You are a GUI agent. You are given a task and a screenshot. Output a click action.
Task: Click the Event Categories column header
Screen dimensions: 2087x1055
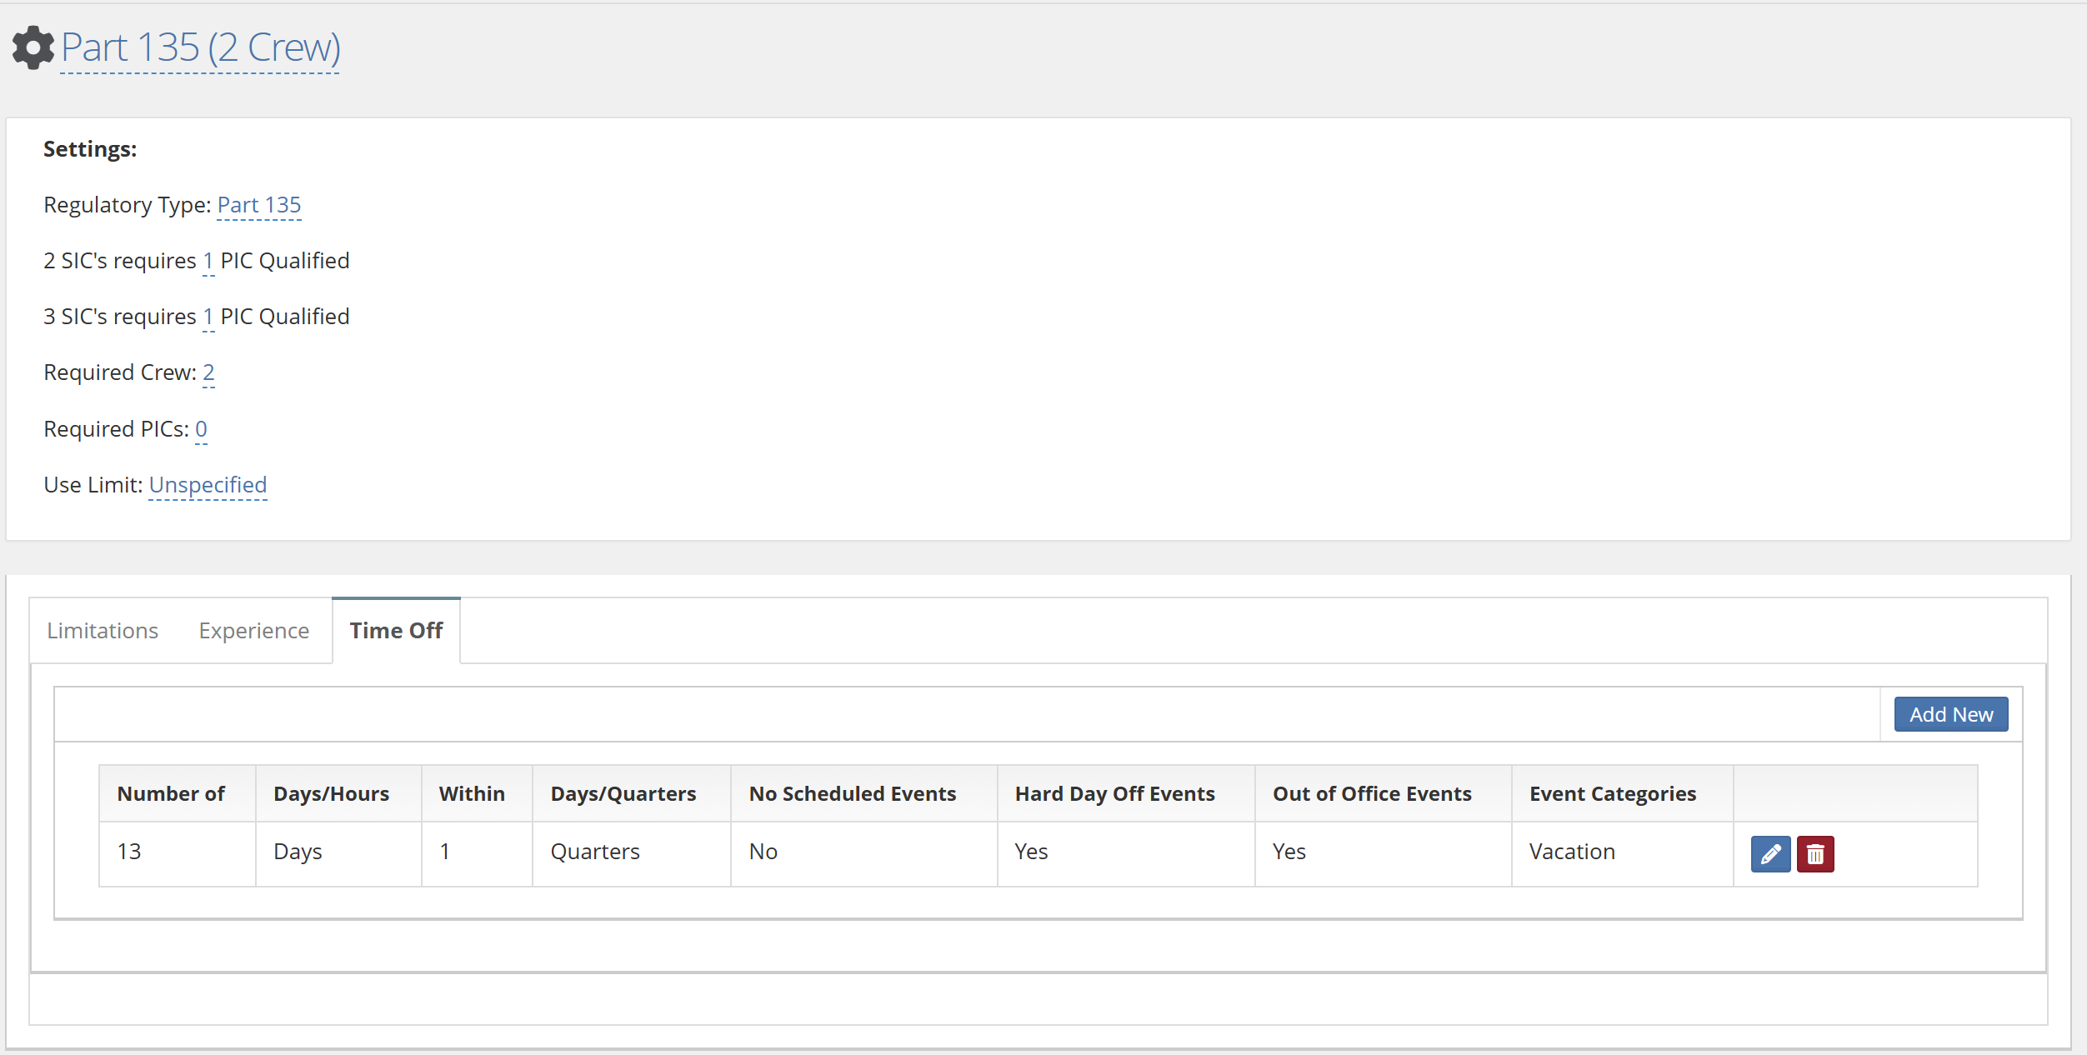click(1612, 794)
